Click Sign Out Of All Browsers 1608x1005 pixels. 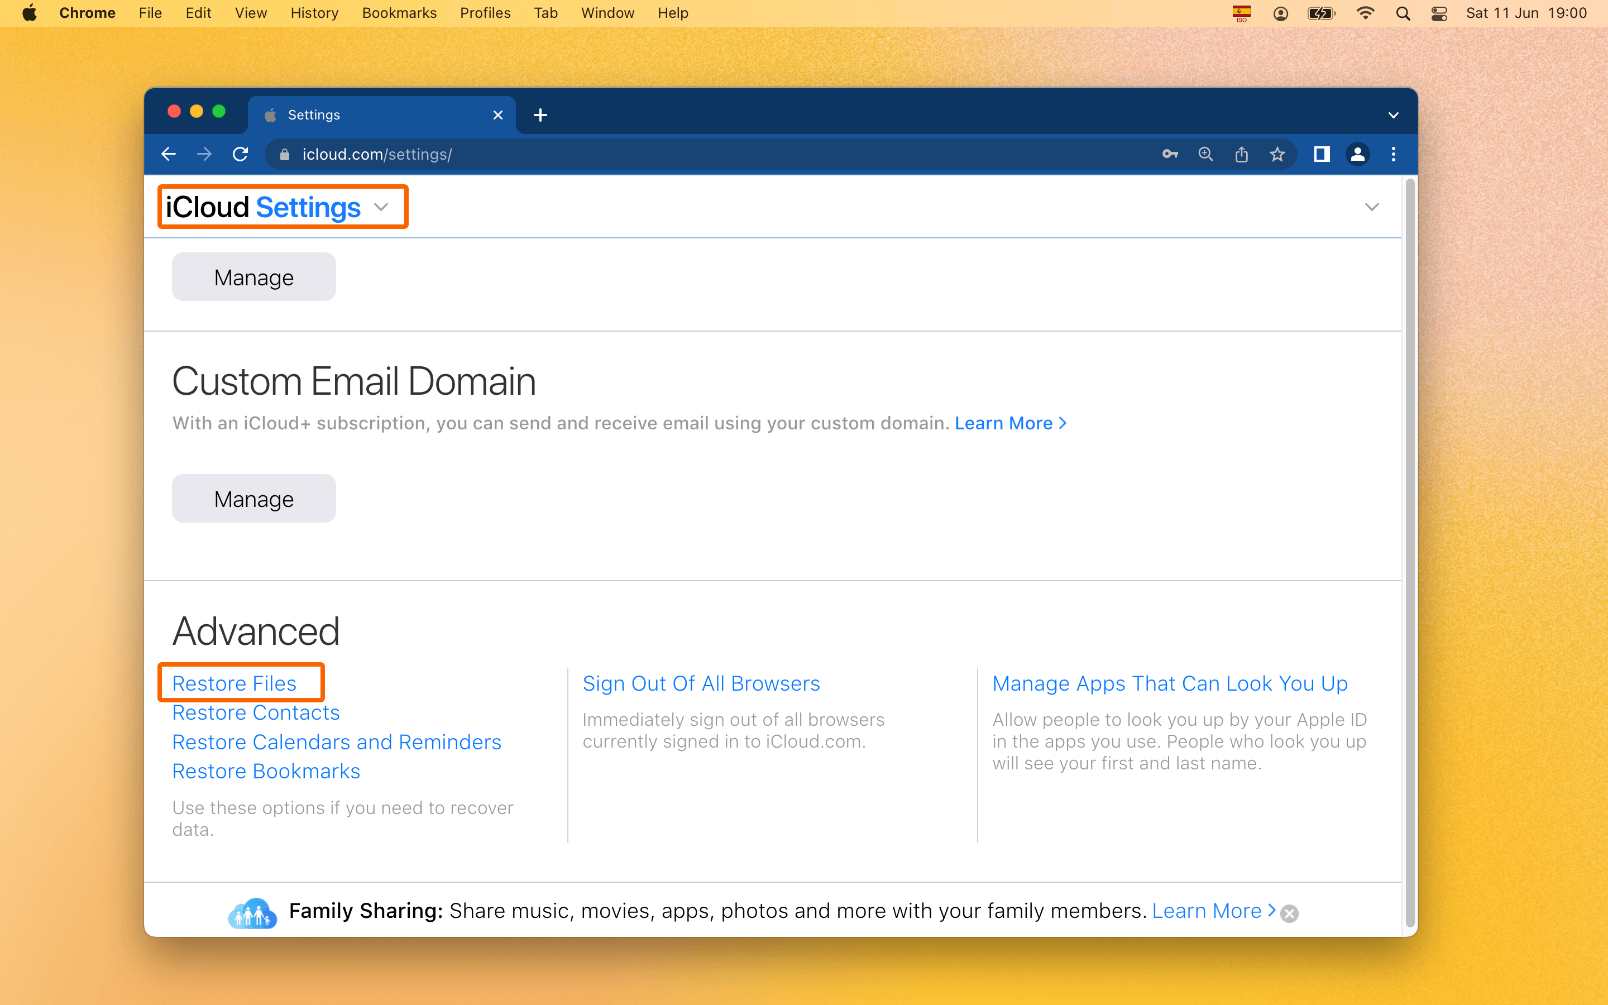(701, 683)
